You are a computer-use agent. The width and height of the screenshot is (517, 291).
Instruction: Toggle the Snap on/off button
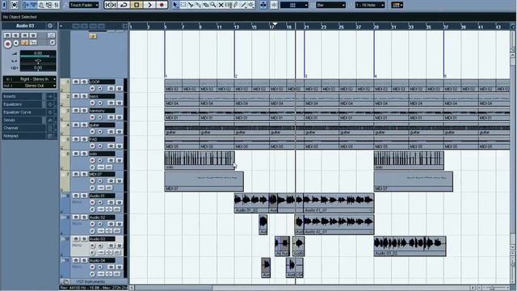pos(274,5)
